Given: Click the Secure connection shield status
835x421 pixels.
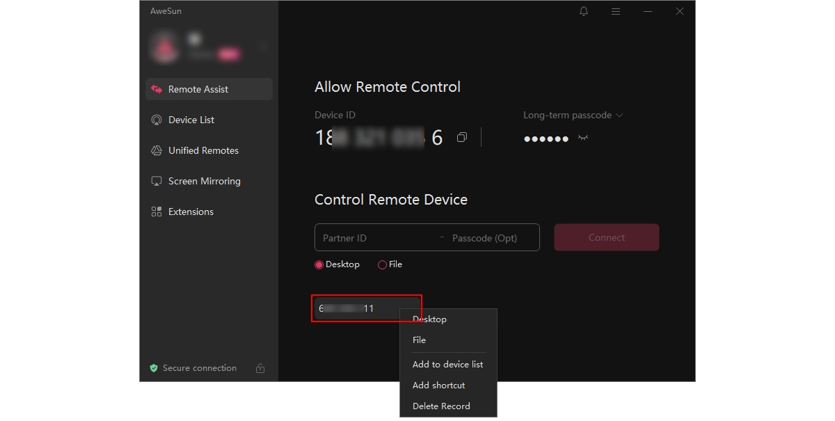Looking at the screenshot, I should click(x=193, y=368).
